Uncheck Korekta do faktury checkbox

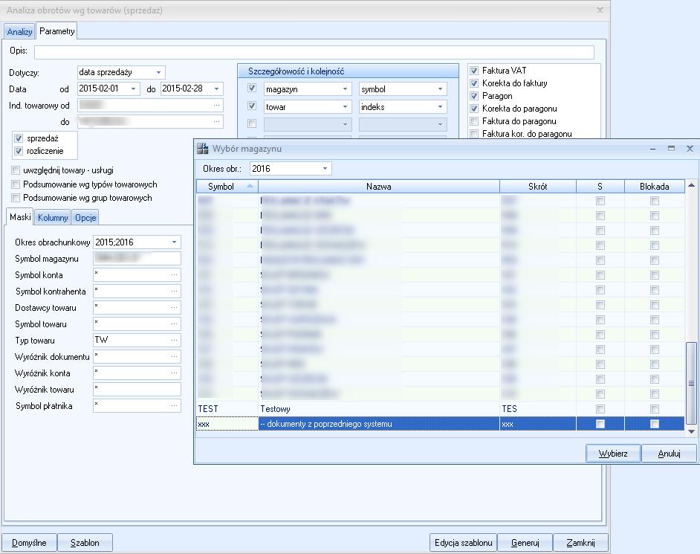474,83
